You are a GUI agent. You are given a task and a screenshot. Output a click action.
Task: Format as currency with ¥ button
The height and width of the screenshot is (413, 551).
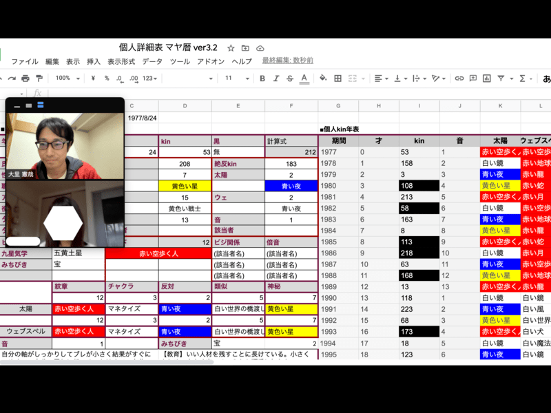pyautogui.click(x=93, y=78)
